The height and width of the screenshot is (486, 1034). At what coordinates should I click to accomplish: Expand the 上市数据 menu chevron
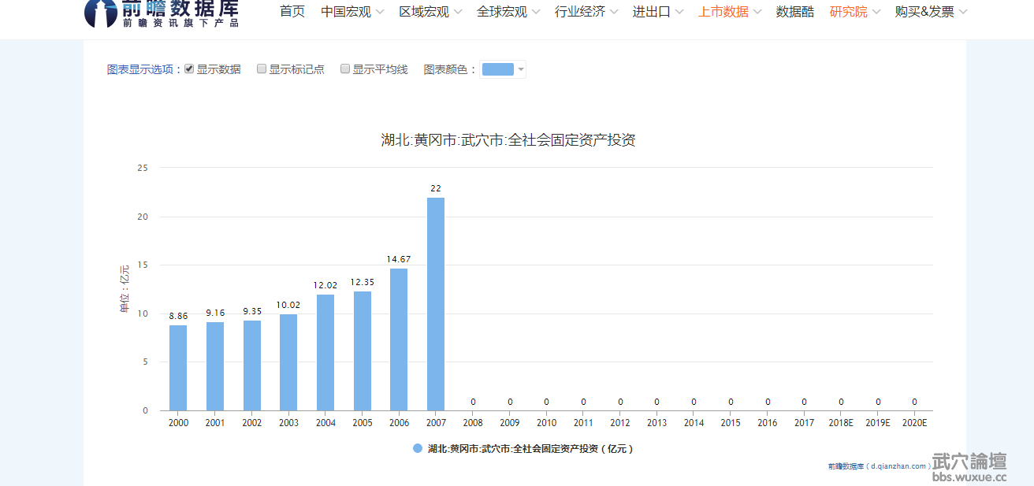(x=757, y=12)
